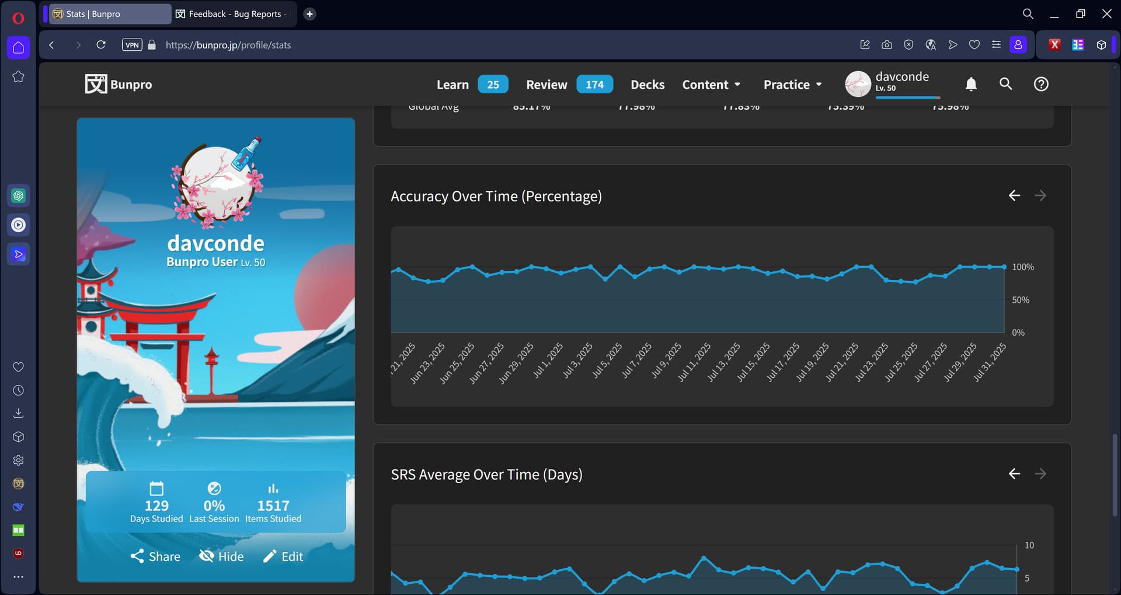This screenshot has height=595, width=1121.
Task: Reload the current page
Action: [101, 45]
